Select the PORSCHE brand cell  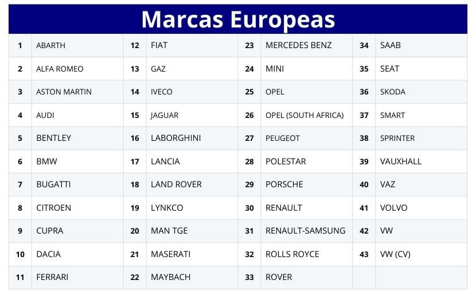tap(284, 184)
